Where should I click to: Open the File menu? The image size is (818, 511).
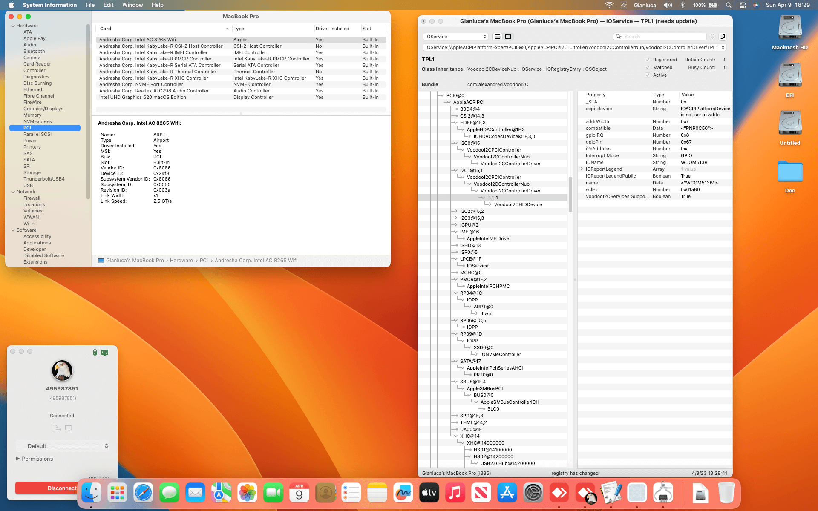click(90, 5)
